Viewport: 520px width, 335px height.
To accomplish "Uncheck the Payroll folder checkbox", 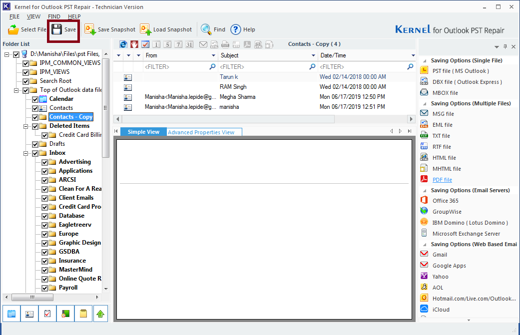I will (x=45, y=288).
